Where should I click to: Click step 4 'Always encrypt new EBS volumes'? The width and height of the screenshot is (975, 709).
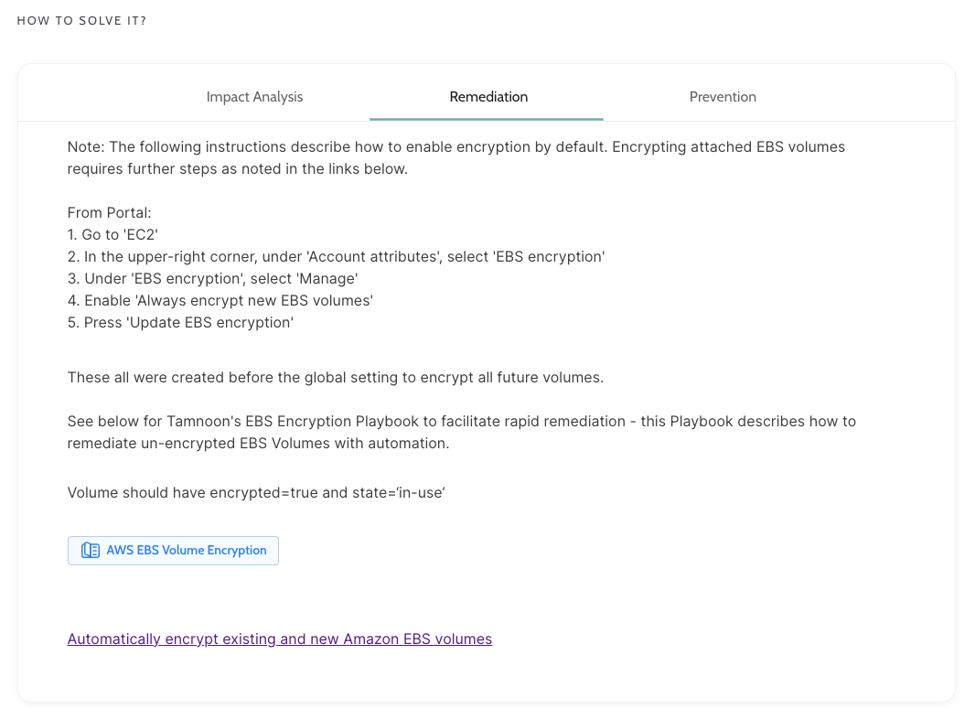coord(220,301)
